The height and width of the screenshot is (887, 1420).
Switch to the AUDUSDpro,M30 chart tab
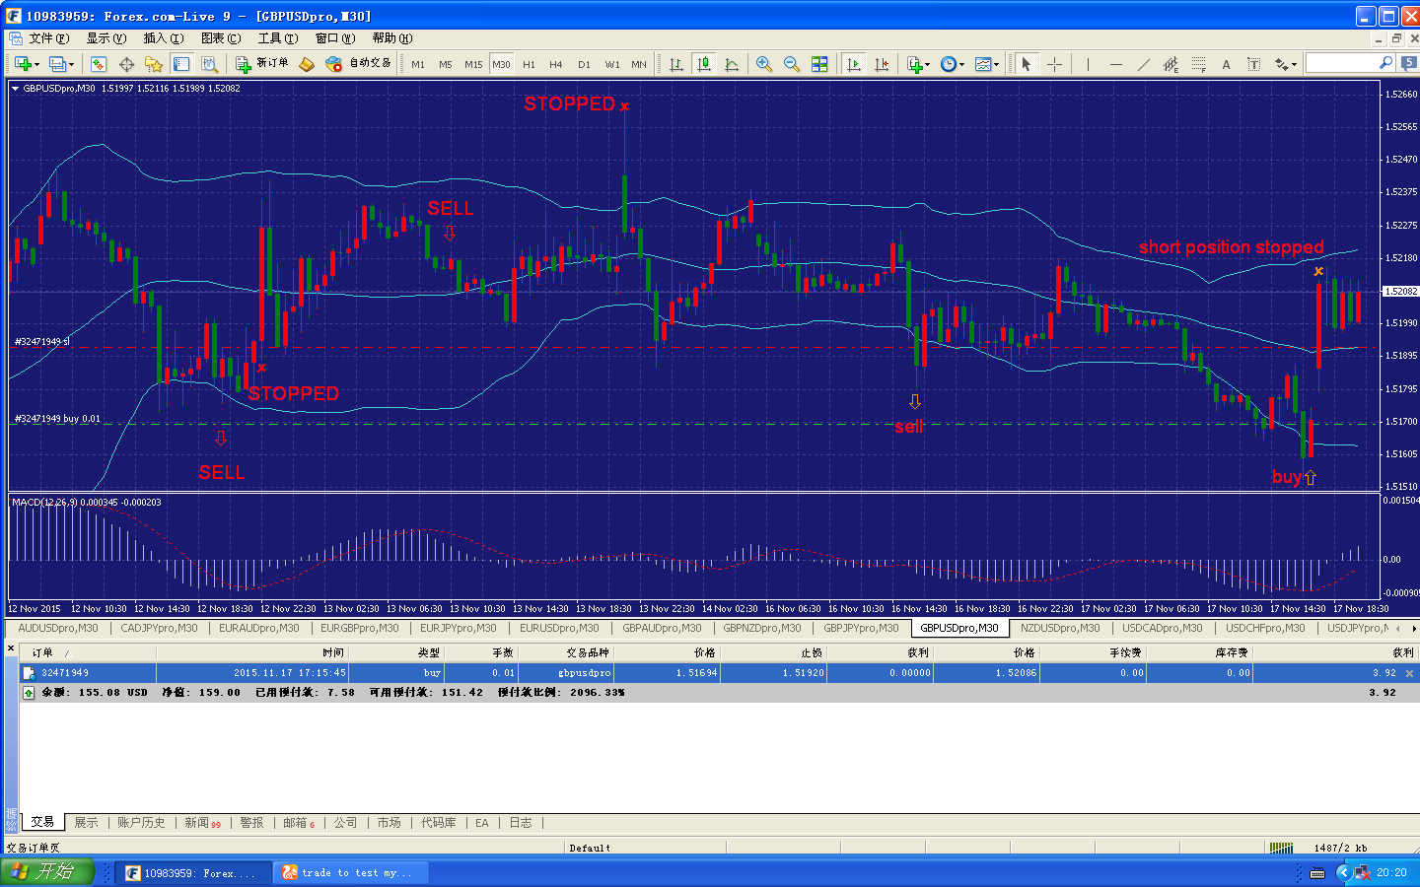[x=58, y=628]
